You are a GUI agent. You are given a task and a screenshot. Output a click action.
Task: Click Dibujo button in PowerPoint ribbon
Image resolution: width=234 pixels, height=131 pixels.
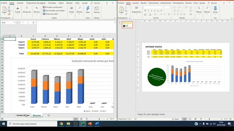point(199,10)
